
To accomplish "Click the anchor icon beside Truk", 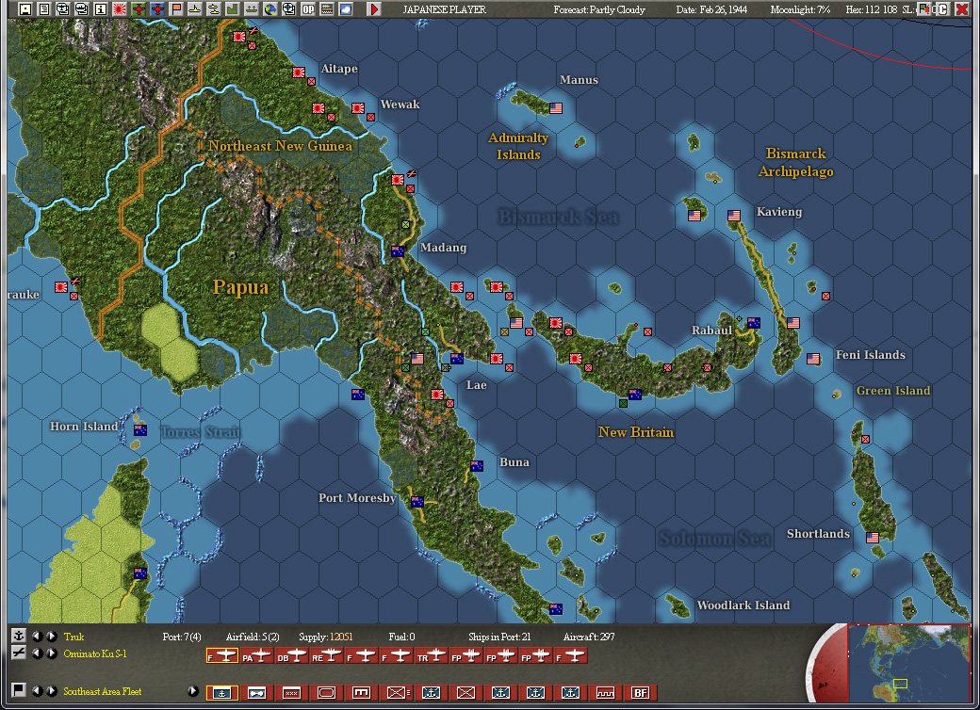I will 19,636.
